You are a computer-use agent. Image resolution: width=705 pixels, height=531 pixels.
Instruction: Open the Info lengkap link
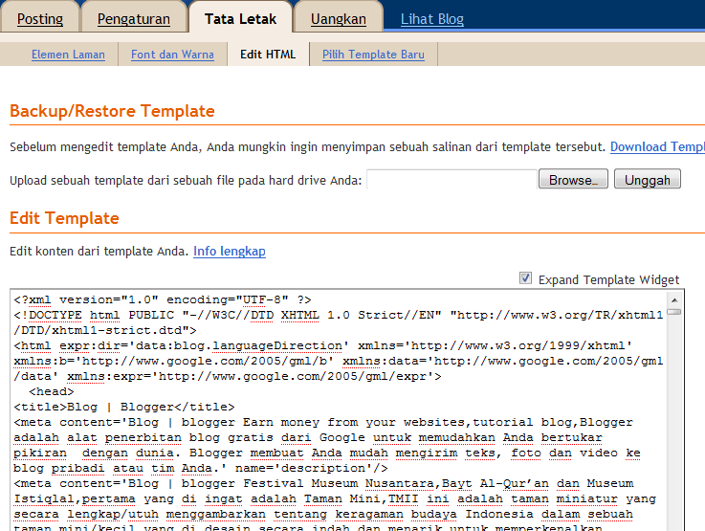[230, 251]
